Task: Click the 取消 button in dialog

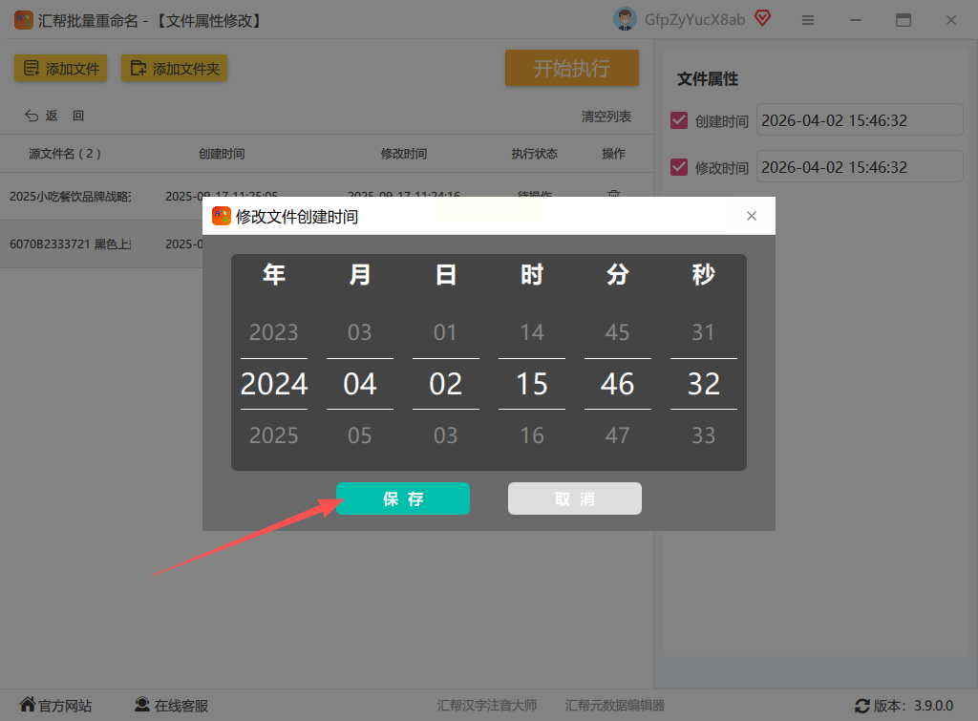Action: [x=574, y=498]
